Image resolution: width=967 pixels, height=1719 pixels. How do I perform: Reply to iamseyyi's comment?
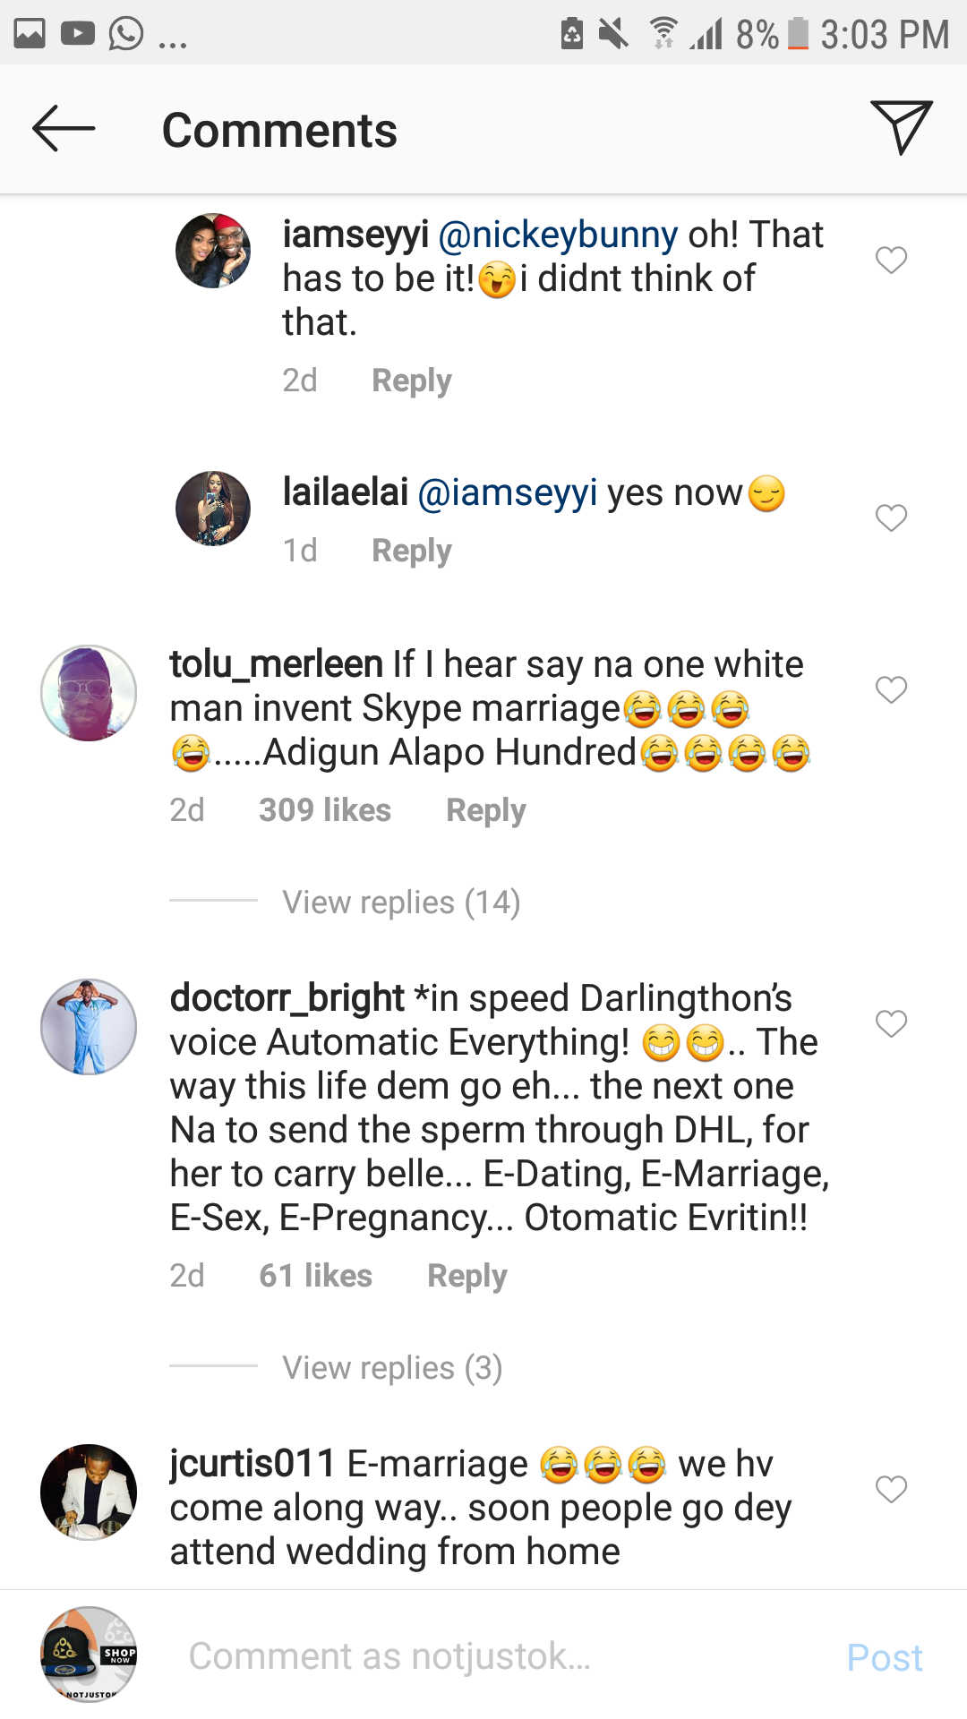tap(411, 381)
